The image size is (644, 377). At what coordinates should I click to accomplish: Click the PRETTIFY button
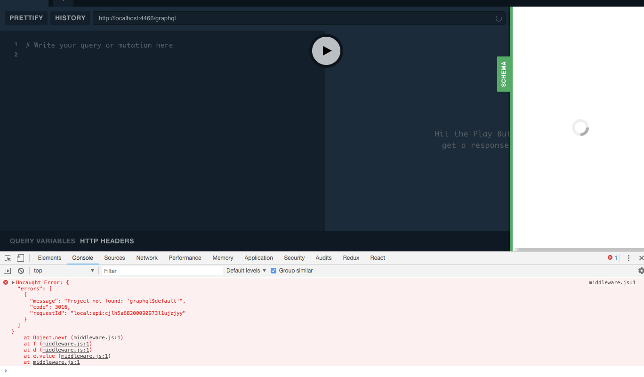26,18
